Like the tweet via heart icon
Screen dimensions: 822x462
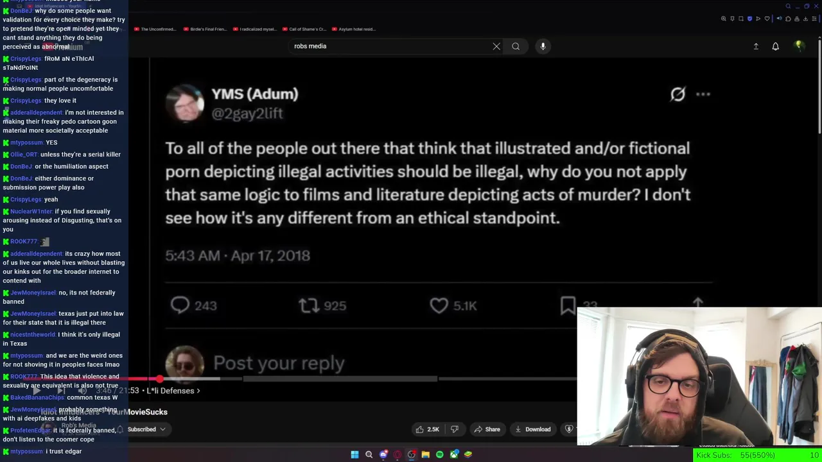(439, 305)
